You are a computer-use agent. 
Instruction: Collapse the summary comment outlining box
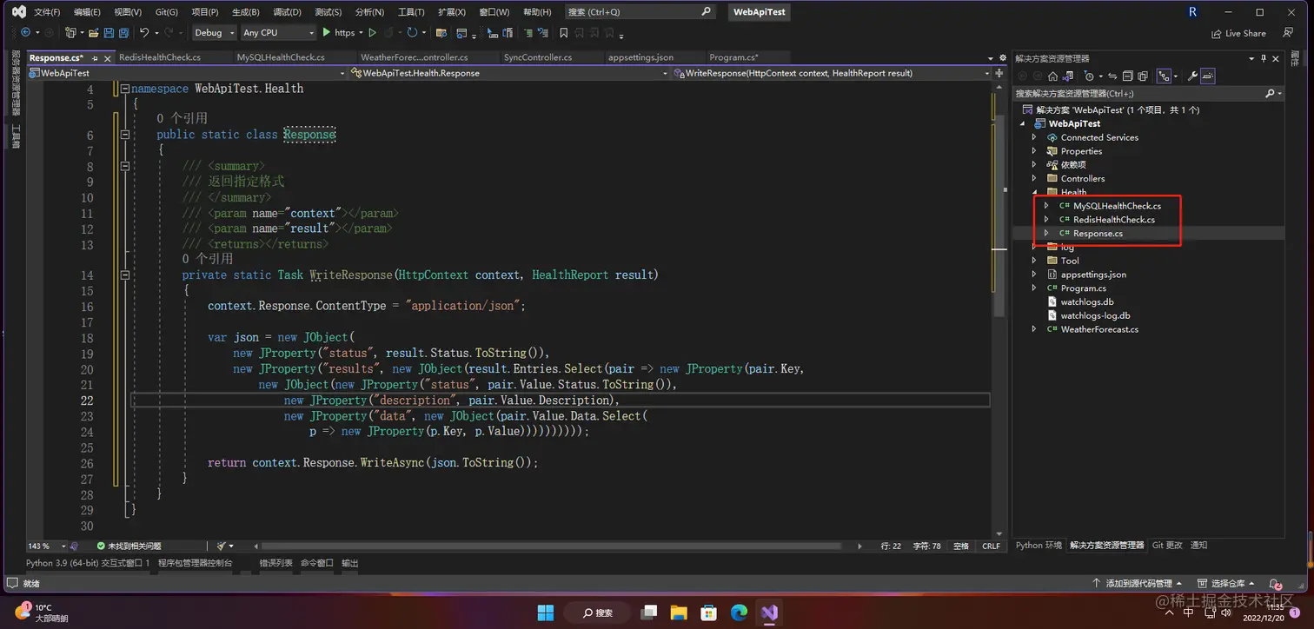click(125, 166)
